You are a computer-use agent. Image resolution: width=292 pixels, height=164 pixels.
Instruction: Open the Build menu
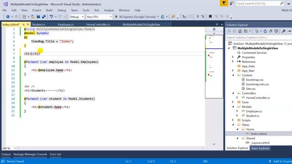[x=49, y=10]
